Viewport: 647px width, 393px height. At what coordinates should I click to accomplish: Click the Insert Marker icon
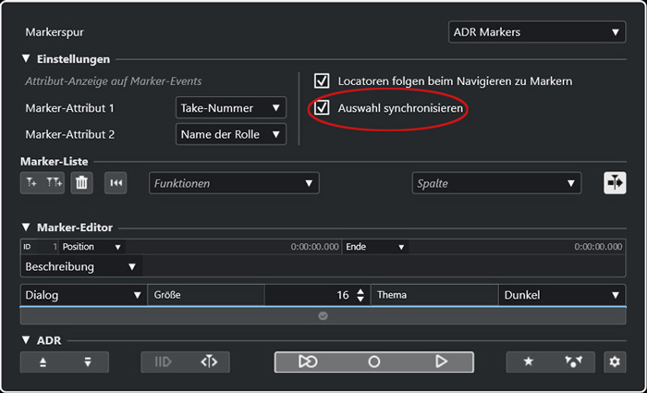[x=31, y=183]
